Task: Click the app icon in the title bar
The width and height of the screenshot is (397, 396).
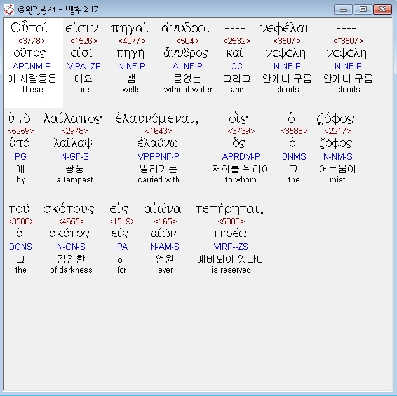Action: pyautogui.click(x=9, y=10)
